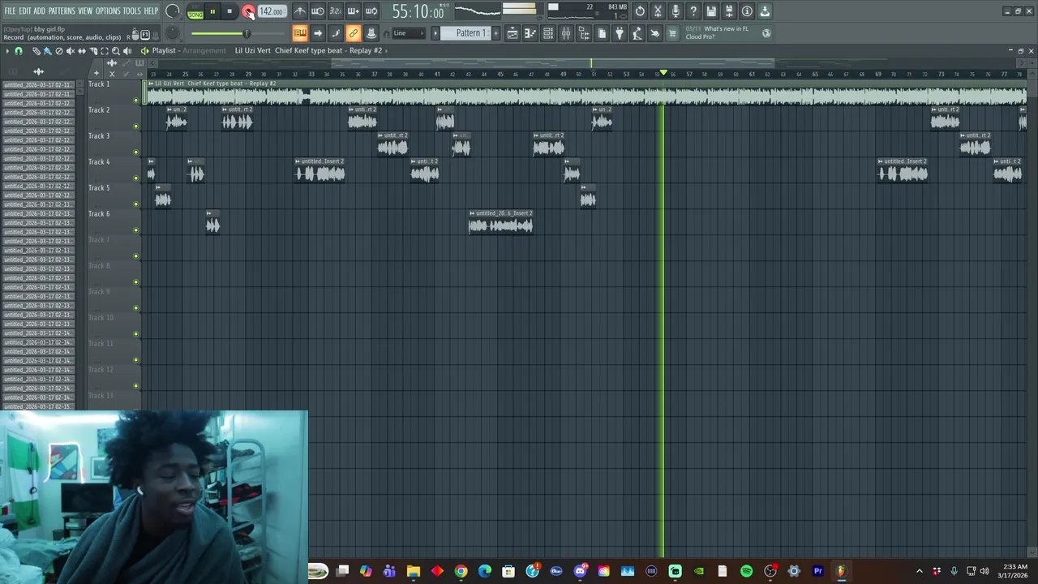Screen dimensions: 1038x584
Task: Open the plugin picker plug icon
Action: 620,33
